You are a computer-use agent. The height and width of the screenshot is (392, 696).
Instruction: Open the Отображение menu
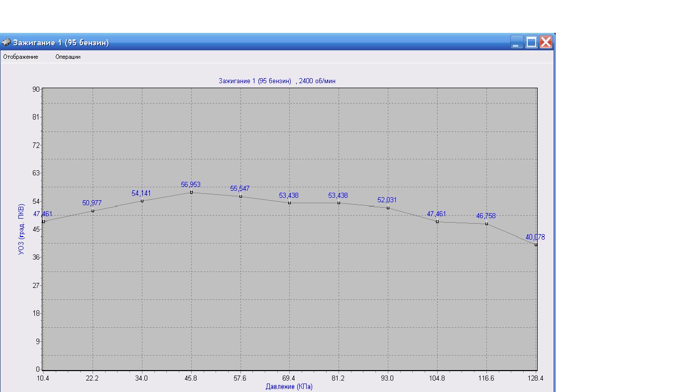coord(20,57)
